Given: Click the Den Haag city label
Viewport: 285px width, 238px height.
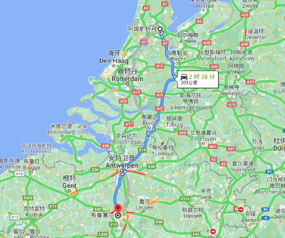Looking at the screenshot, I should (114, 61).
